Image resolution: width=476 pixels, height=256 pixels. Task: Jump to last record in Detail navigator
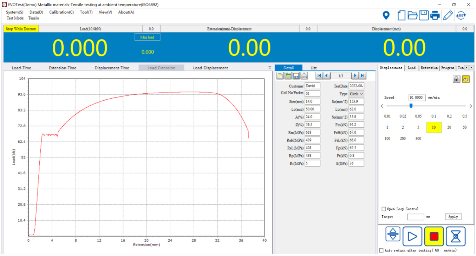[363, 76]
